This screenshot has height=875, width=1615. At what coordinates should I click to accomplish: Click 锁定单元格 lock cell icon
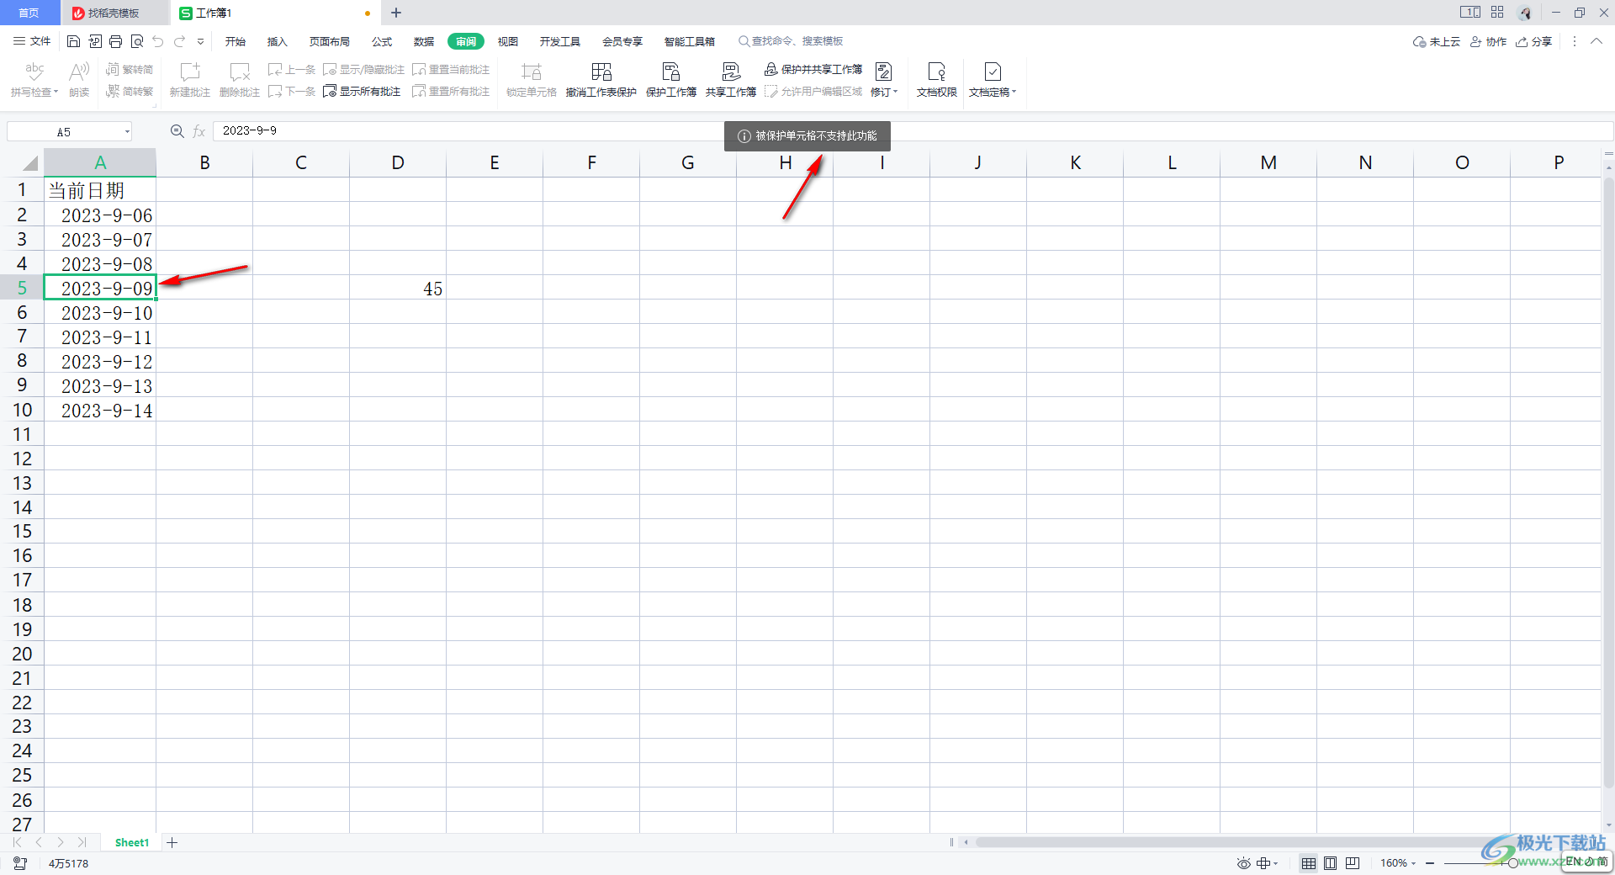(532, 80)
